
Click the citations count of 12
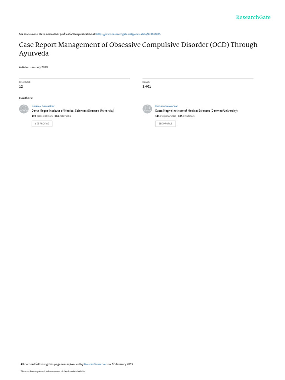(21, 86)
